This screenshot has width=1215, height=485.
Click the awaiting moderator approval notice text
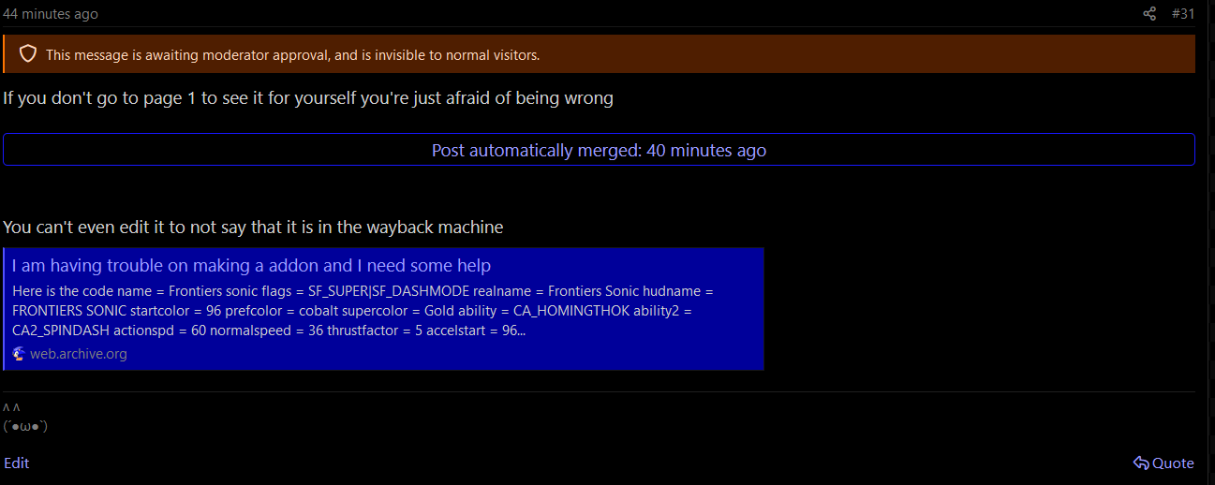coord(292,55)
